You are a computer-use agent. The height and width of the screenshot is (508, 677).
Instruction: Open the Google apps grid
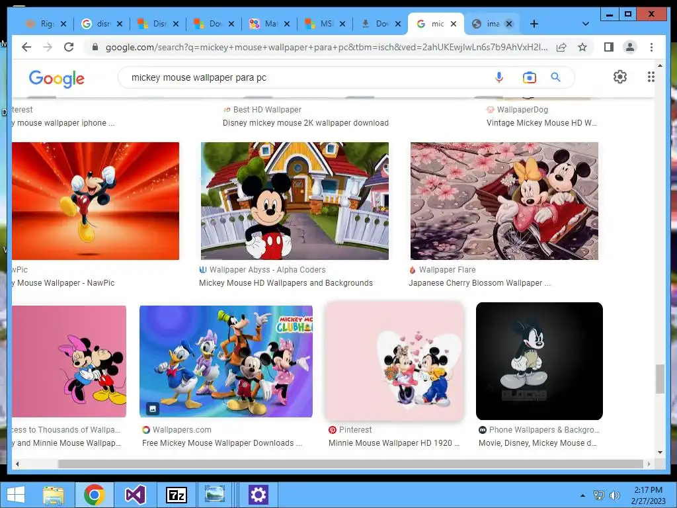click(651, 77)
